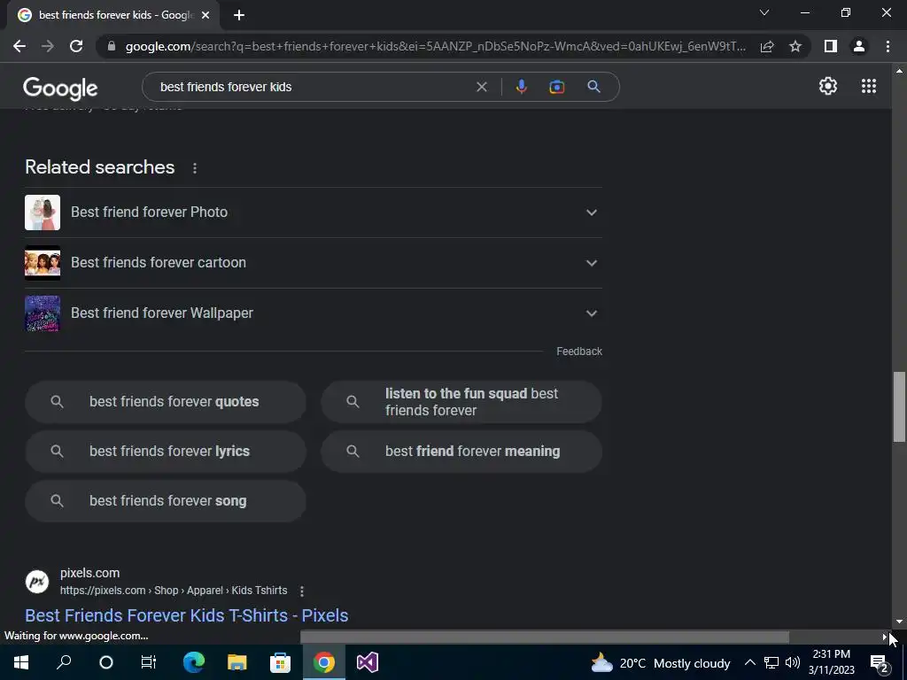This screenshot has width=907, height=680.
Task: Open Windows Start menu
Action: (x=21, y=662)
